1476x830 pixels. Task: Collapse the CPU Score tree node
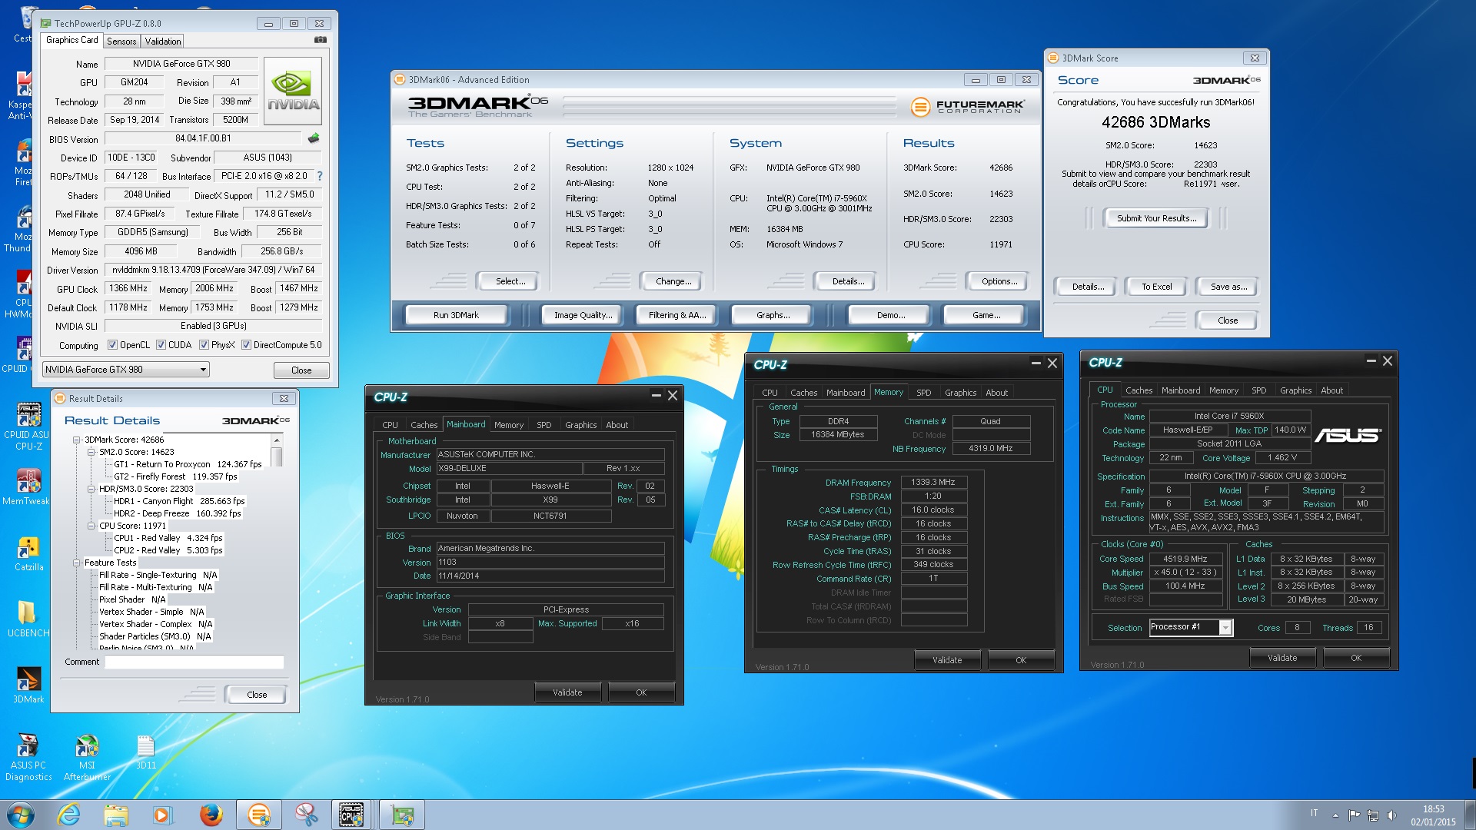91,526
